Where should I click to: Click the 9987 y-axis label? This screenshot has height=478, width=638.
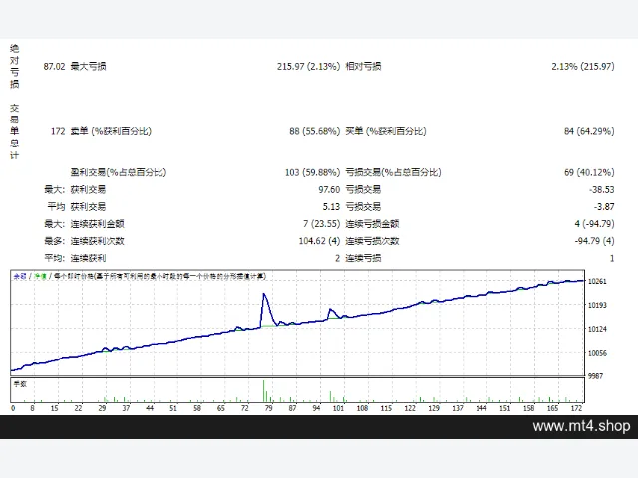coord(596,376)
